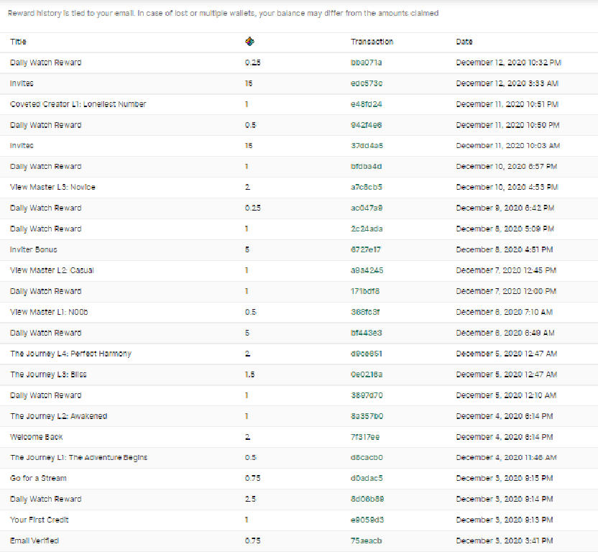598x552 pixels.
Task: Open transaction link e9059d3
Action: [x=367, y=520]
